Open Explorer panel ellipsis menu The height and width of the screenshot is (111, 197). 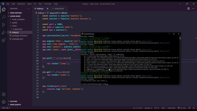[29, 9]
